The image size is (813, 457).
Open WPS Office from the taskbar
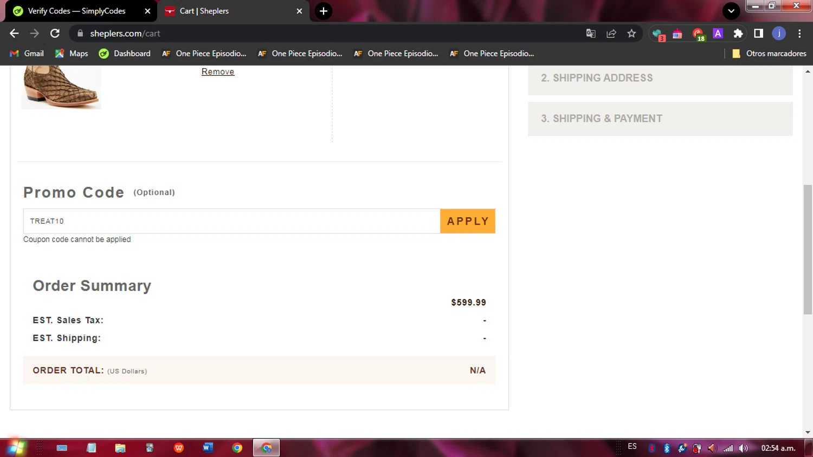(x=179, y=448)
